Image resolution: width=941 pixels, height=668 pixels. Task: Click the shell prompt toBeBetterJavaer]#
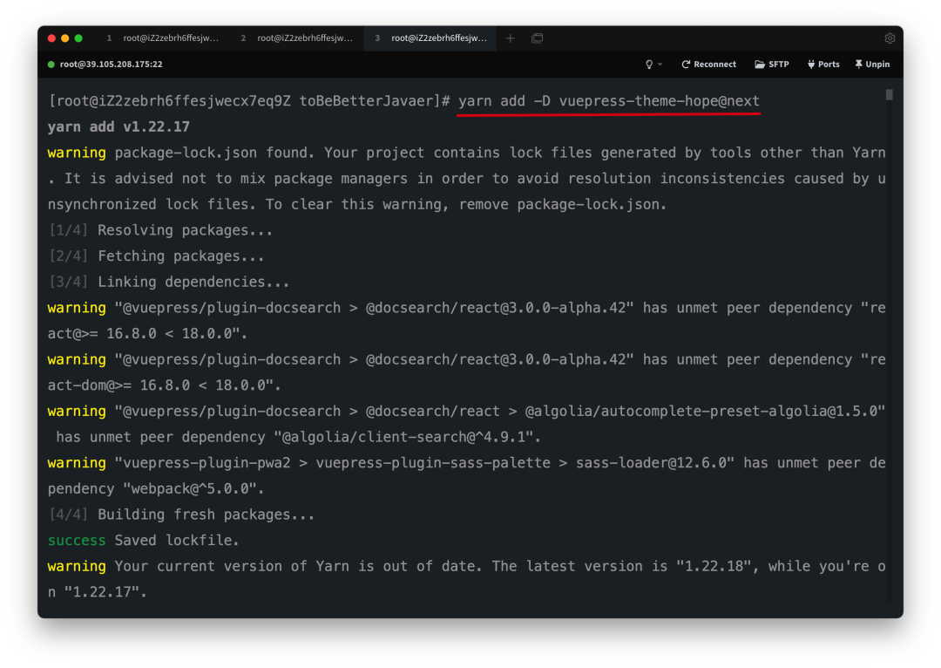(x=375, y=101)
